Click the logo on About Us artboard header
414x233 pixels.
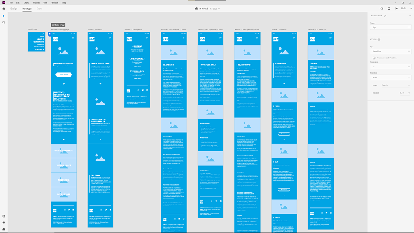92,39
